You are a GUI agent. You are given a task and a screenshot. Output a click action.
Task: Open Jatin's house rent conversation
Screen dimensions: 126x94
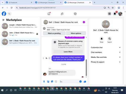(20, 34)
